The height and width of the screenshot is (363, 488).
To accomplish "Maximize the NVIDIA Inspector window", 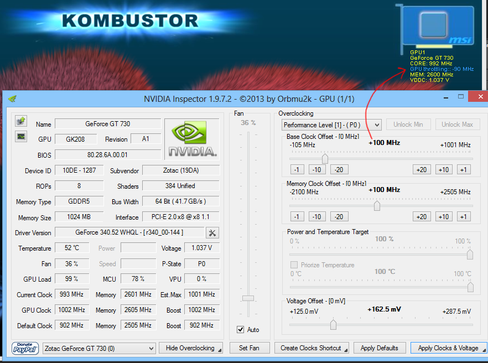I will (461, 96).
